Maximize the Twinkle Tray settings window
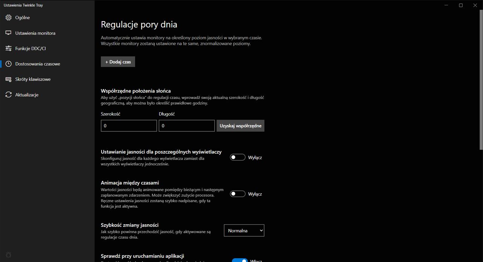 pos(461,5)
